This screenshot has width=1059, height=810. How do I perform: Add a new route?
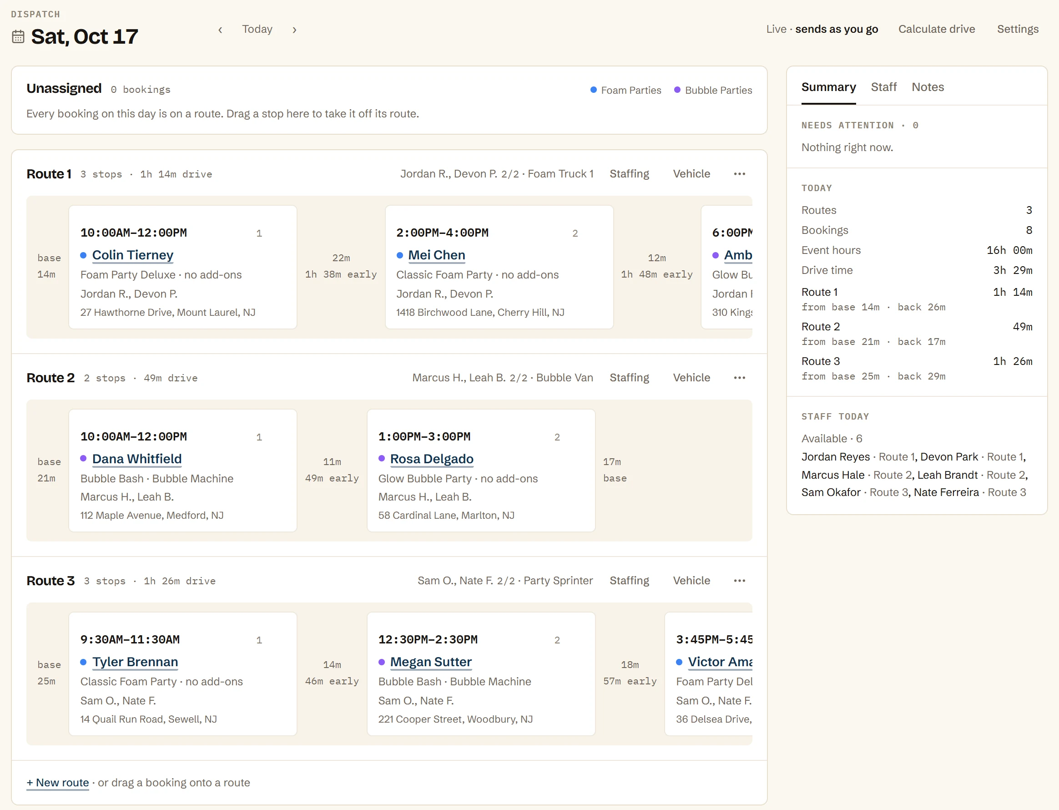click(x=58, y=783)
